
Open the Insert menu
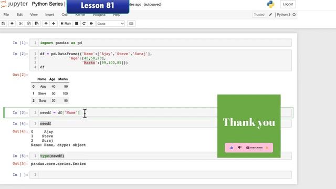[x=49, y=15]
